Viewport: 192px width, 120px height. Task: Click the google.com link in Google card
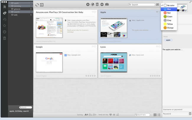[74, 55]
